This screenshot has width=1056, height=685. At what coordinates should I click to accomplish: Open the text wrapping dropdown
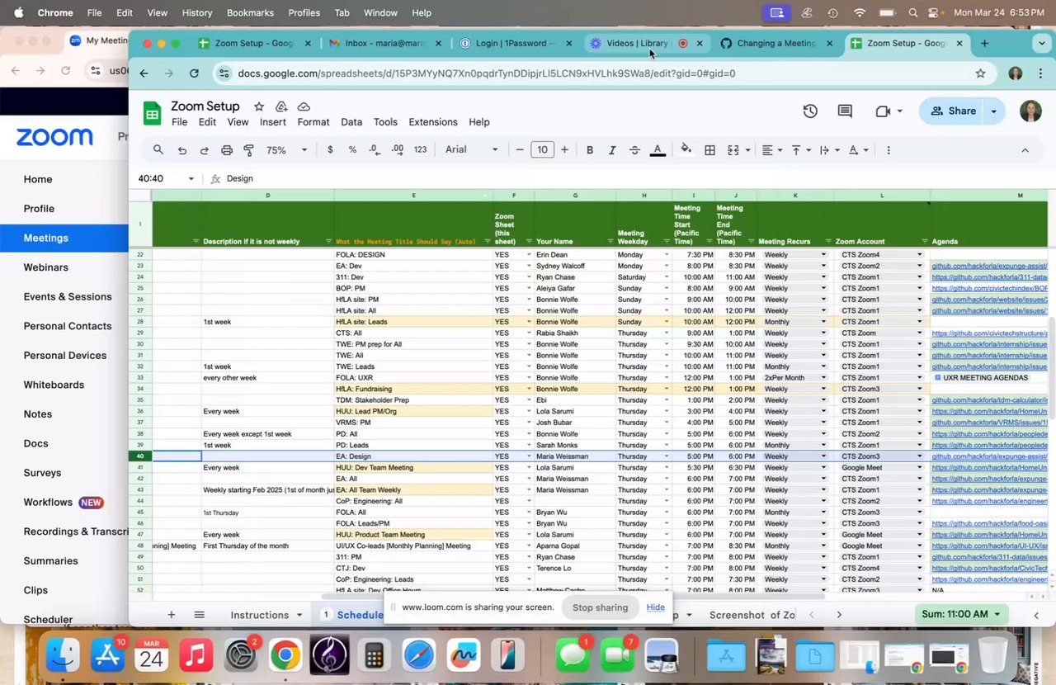[x=829, y=150]
